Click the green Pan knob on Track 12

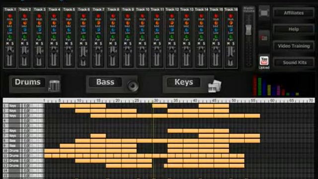coord(172,37)
